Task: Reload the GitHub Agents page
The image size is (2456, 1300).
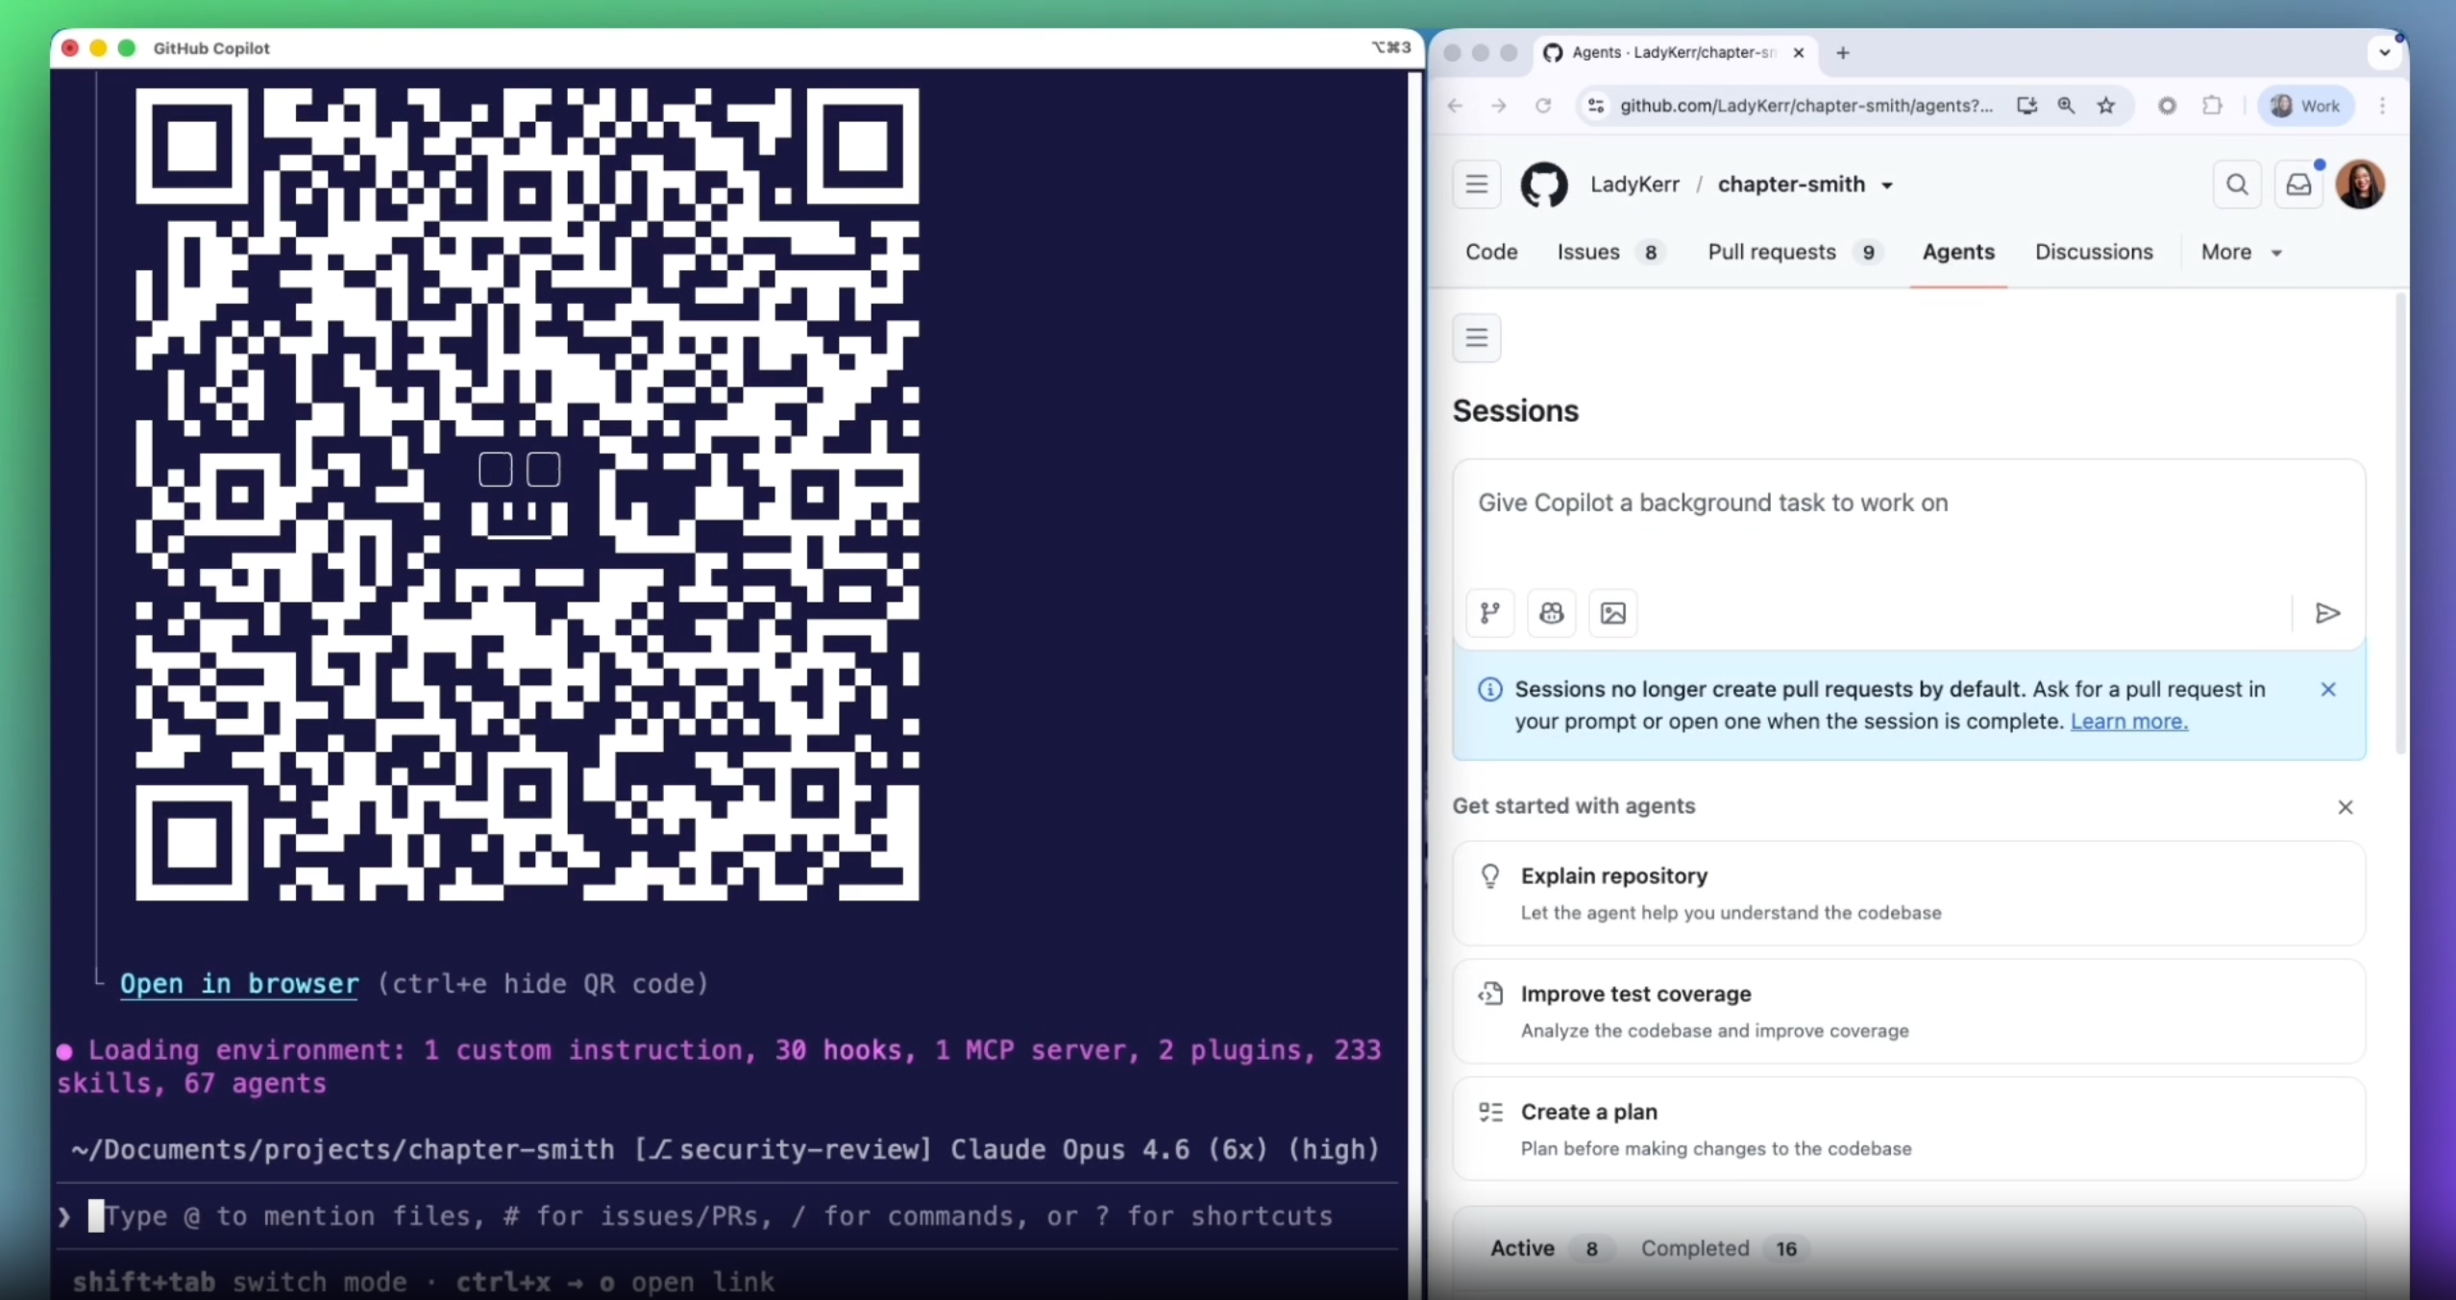Action: pos(1543,106)
